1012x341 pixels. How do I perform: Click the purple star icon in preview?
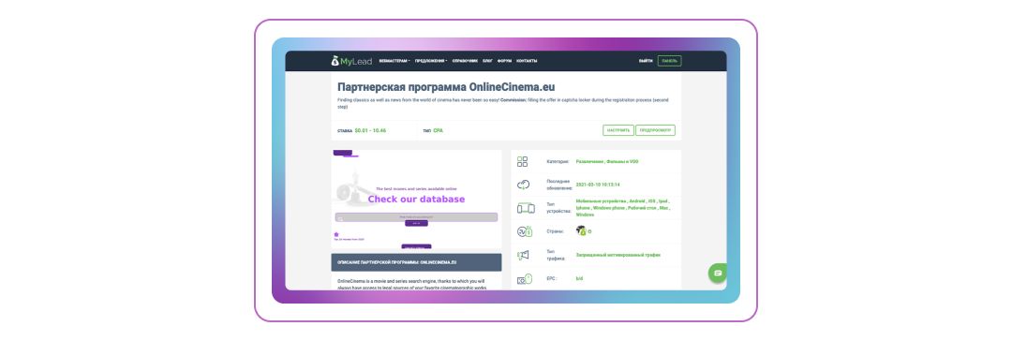click(x=336, y=234)
